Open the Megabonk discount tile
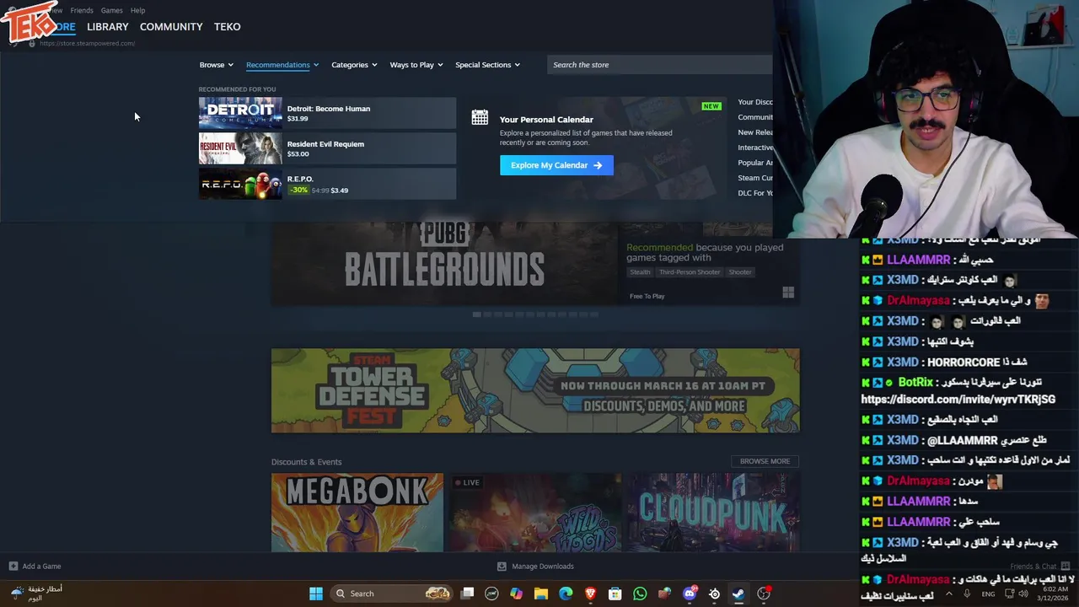The width and height of the screenshot is (1079, 607). point(357,513)
